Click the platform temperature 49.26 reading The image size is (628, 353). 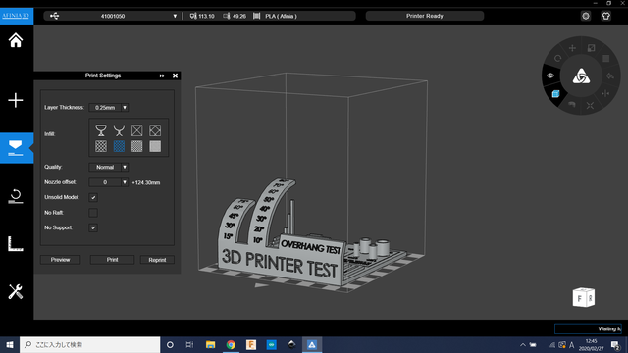(x=239, y=16)
